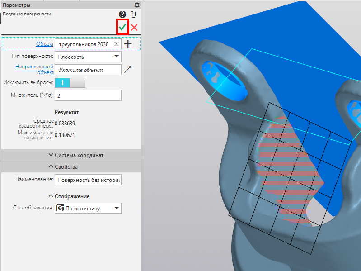361x271 pixels.
Task: Click the direction arrow next to the guide object field
Action: (x=128, y=69)
